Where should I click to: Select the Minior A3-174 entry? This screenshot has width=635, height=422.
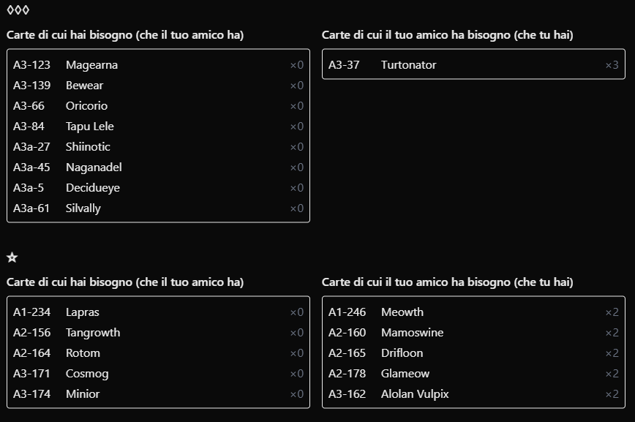158,394
